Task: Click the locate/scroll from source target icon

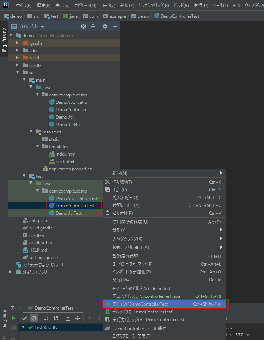Action: click(83, 26)
